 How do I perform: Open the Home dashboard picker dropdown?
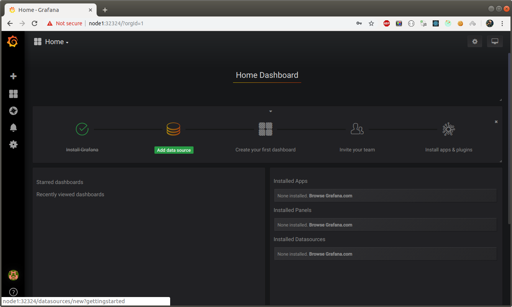(51, 42)
